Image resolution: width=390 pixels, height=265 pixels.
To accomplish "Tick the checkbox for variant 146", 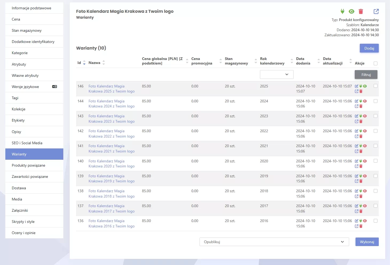I will tap(376, 86).
